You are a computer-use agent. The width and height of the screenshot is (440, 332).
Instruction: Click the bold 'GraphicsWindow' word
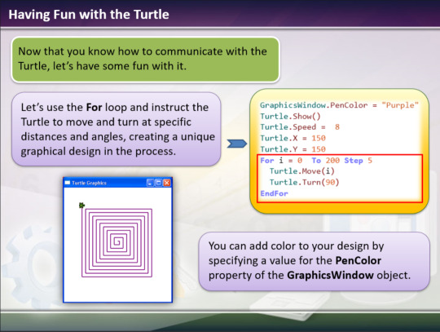330,275
